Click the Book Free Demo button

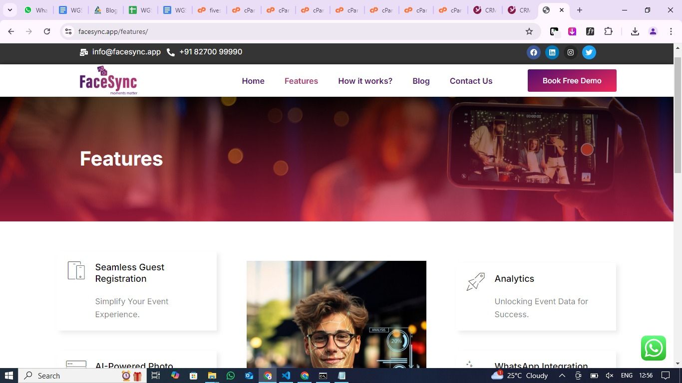pos(572,81)
